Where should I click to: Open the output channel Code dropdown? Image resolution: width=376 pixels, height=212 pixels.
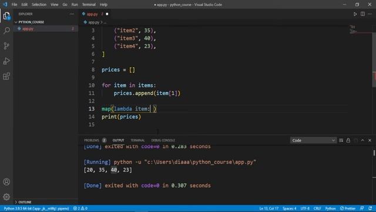313,140
